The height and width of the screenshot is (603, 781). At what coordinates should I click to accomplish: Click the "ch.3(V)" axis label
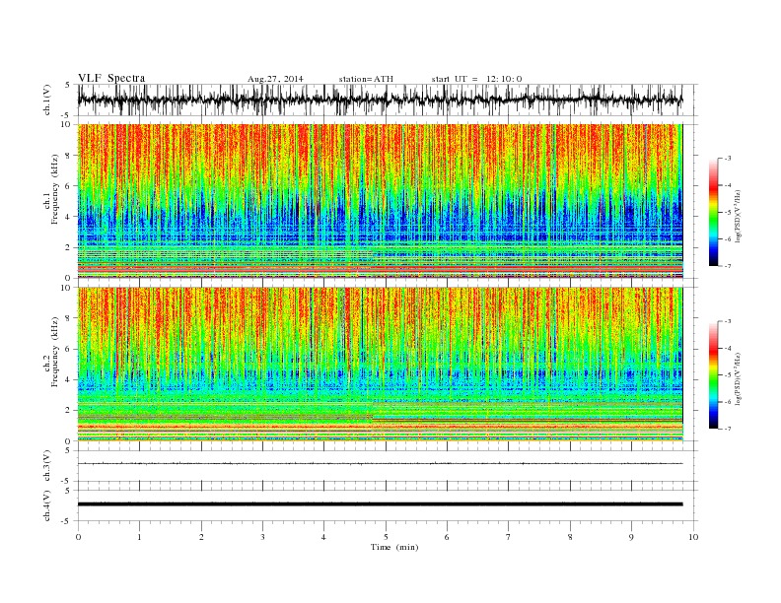[x=47, y=466]
